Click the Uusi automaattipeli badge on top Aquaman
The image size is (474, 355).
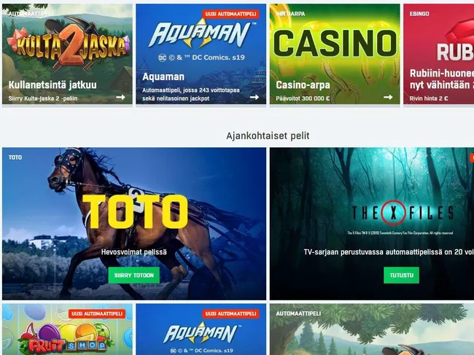[x=230, y=14]
